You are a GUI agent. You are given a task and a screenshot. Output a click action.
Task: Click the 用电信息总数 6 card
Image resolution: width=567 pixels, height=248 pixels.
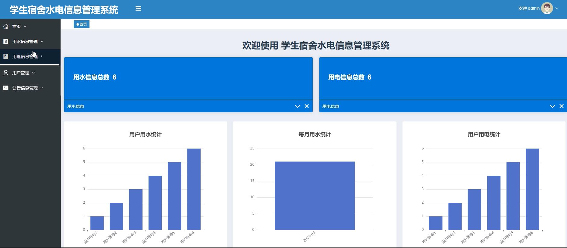coord(443,78)
